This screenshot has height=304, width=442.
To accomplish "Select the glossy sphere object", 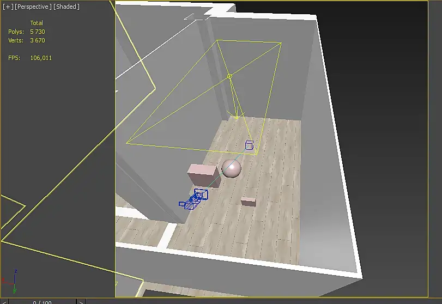I will (232, 168).
